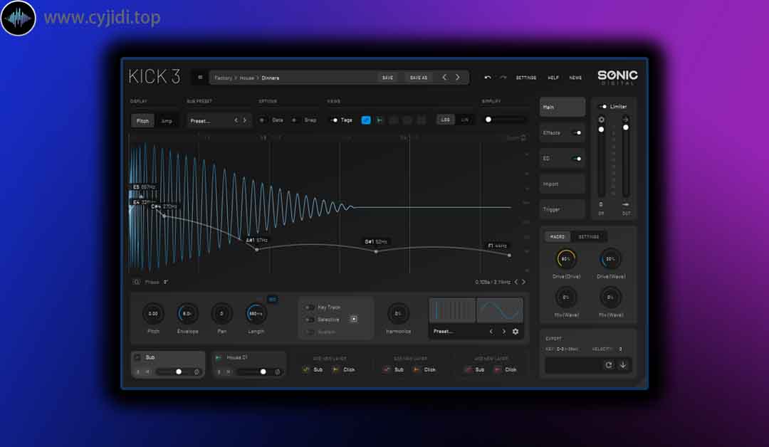Switch to Amp display tab
Screen dimensions: 769x447
click(x=167, y=120)
